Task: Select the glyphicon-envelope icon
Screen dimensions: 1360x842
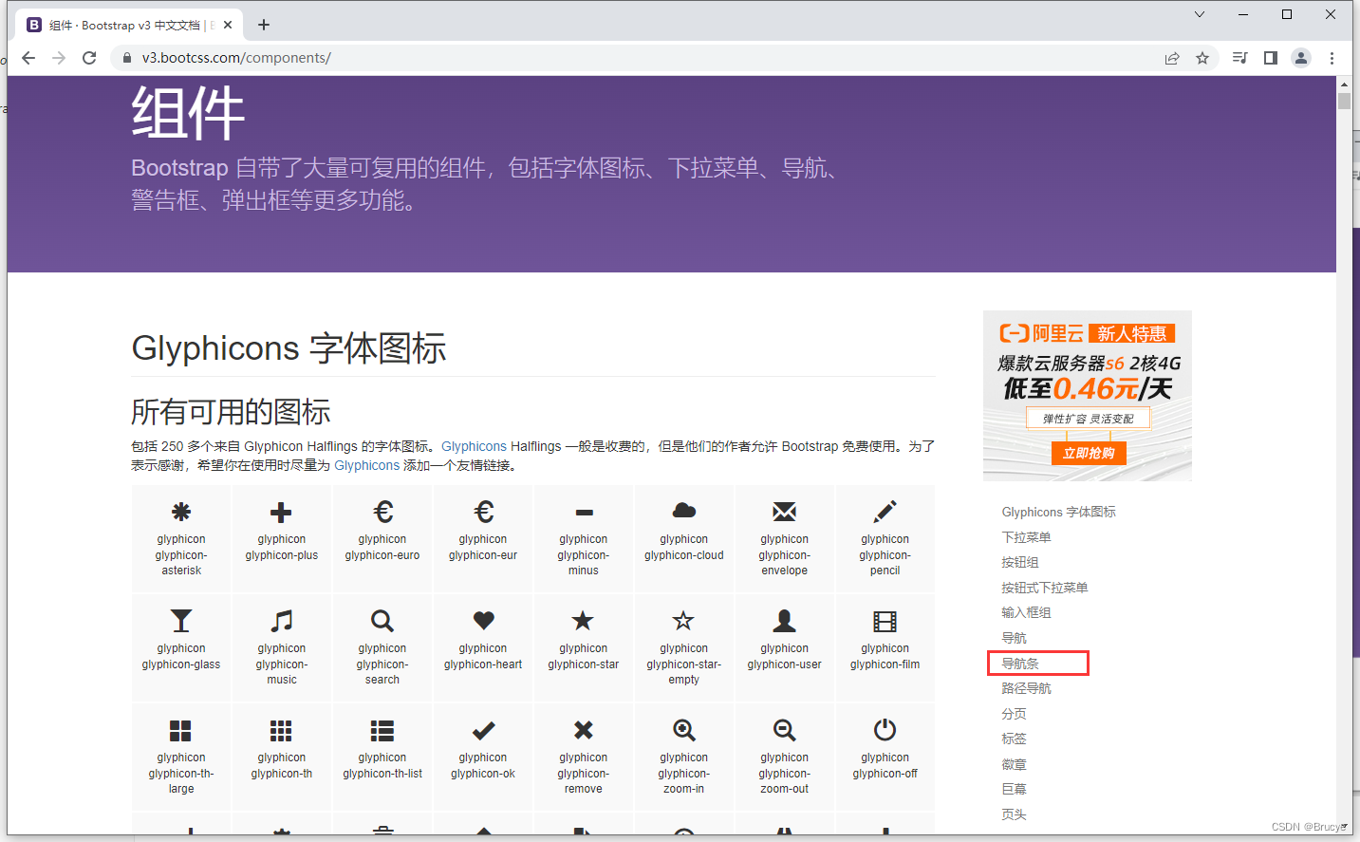Action: [785, 513]
